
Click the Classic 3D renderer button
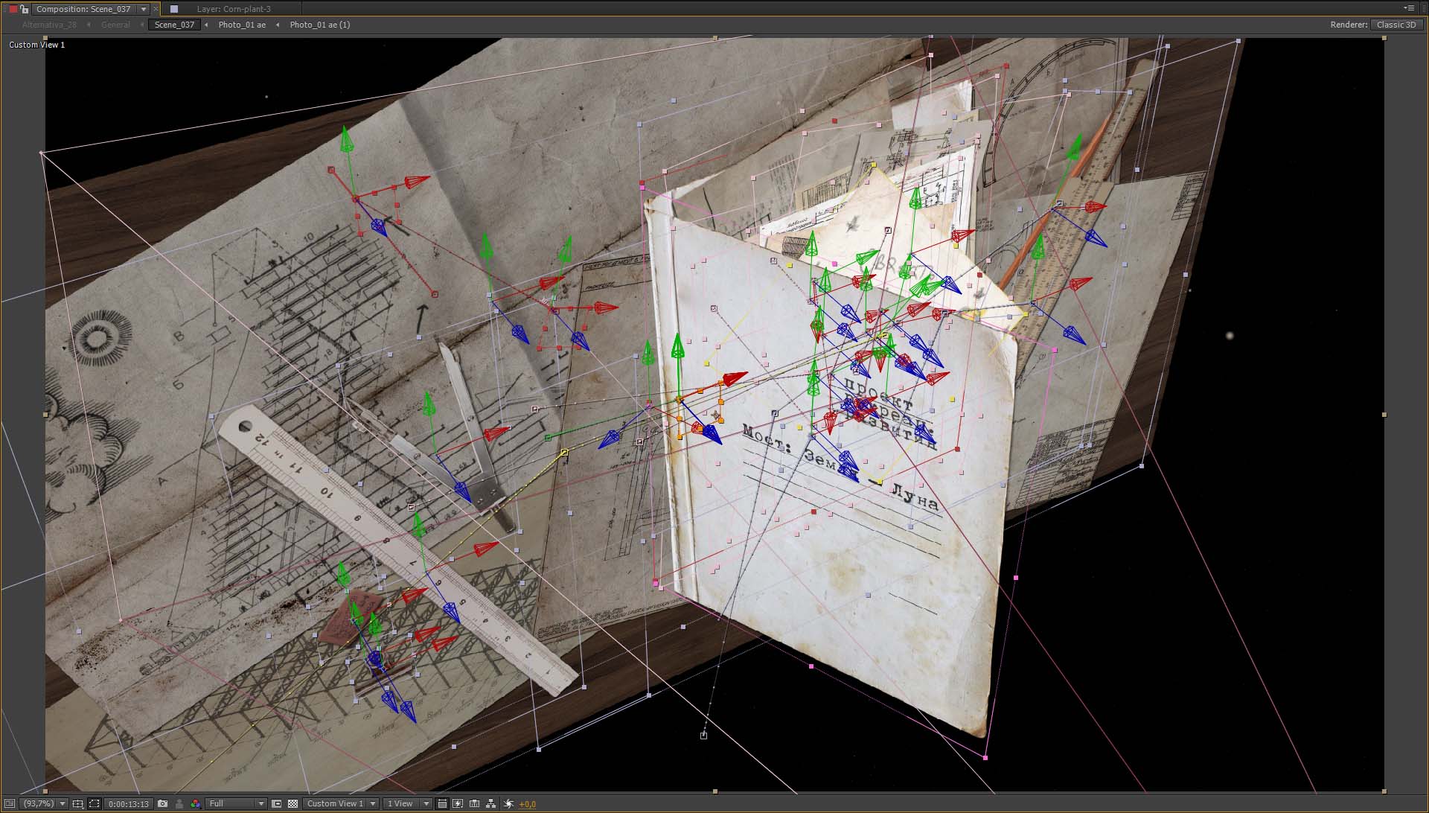tap(1396, 25)
